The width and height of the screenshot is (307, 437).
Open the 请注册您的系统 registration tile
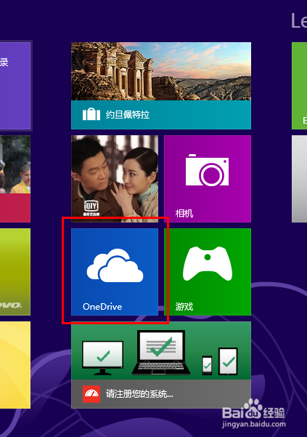tap(161, 365)
